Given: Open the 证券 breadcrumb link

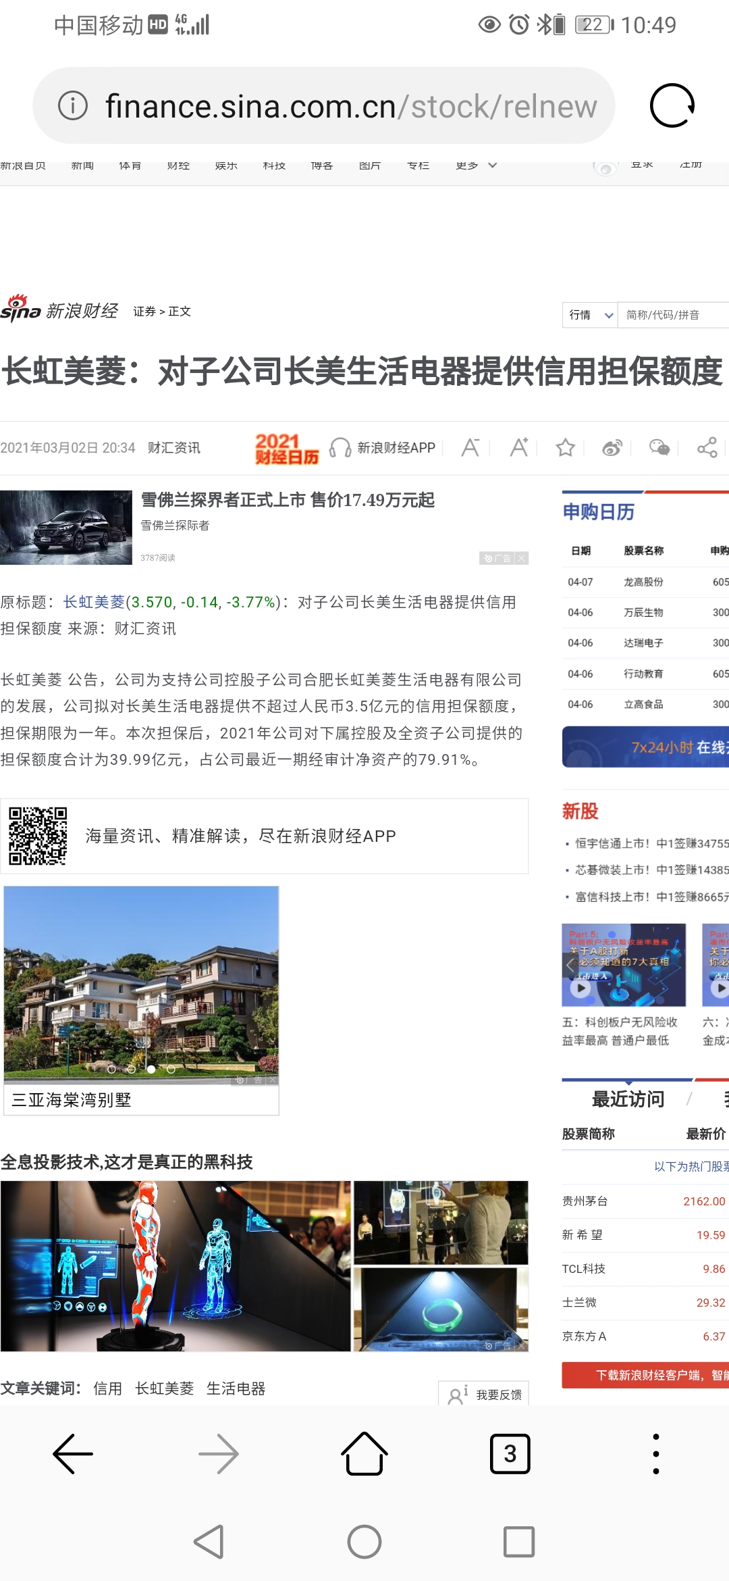Looking at the screenshot, I should click(x=144, y=311).
